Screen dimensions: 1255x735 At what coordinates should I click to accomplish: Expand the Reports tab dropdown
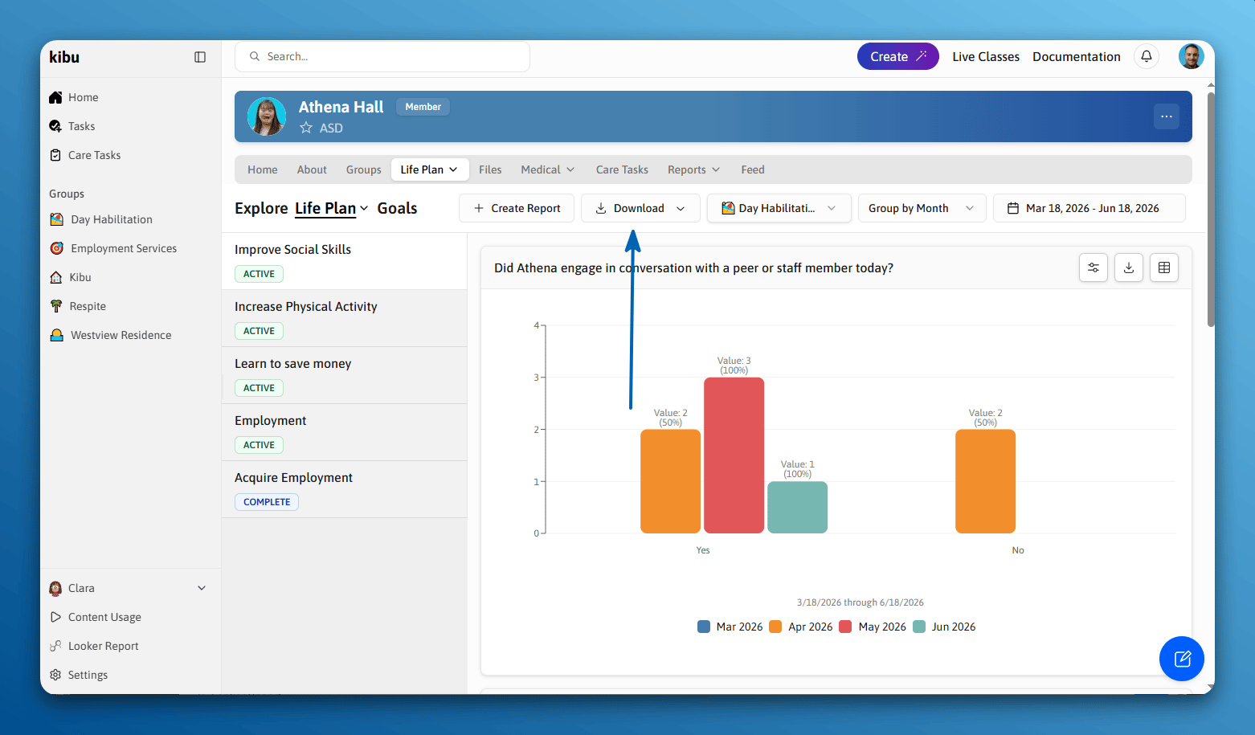[x=694, y=169]
